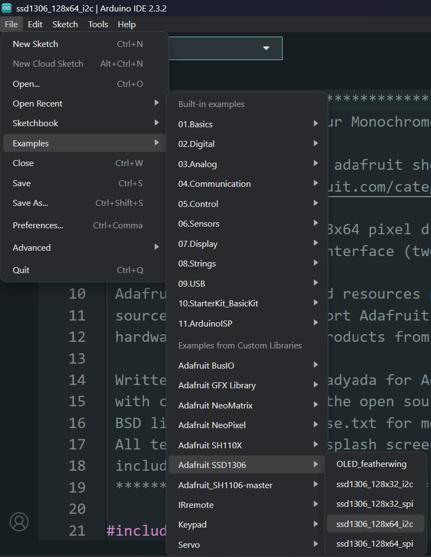Image resolution: width=431 pixels, height=557 pixels.
Task: Expand 08.Strings examples
Action: coord(247,263)
